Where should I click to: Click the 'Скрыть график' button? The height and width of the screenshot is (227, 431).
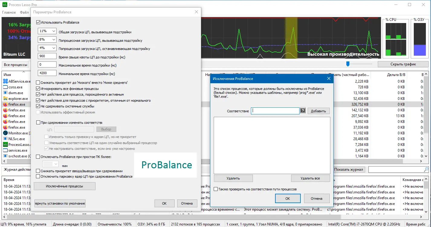tap(403, 64)
